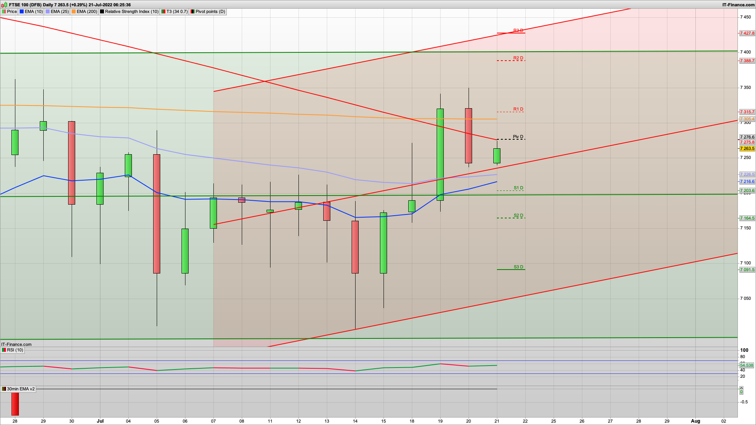Open the Price indicator settings label
The width and height of the screenshot is (756, 425).
9,12
